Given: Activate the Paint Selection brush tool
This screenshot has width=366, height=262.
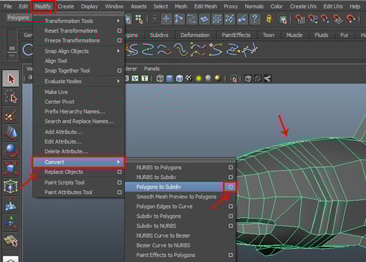Looking at the screenshot, I should pyautogui.click(x=12, y=115).
